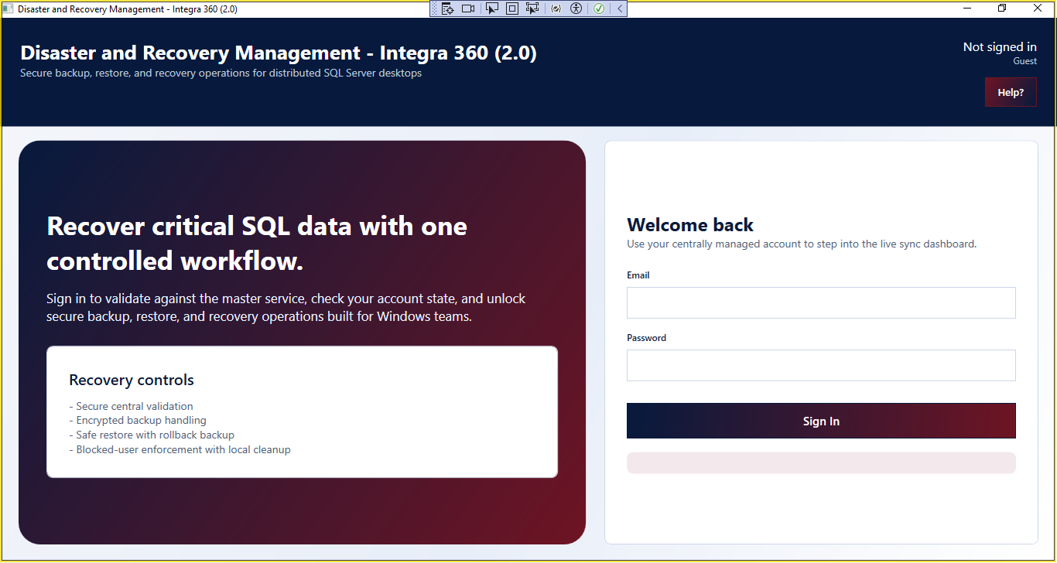
Task: Click the 'Not signed in' status text
Action: pos(1000,47)
